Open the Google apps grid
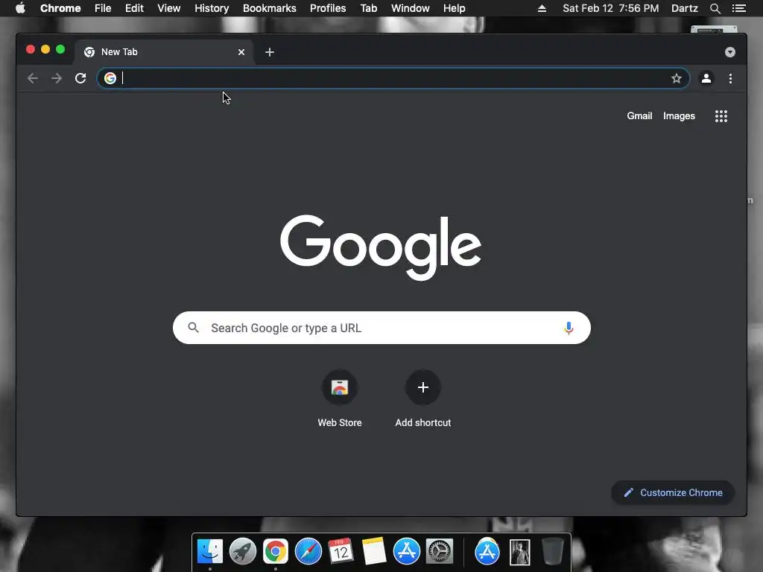The image size is (763, 572). coord(721,115)
